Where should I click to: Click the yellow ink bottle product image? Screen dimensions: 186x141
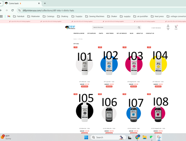[158, 65]
